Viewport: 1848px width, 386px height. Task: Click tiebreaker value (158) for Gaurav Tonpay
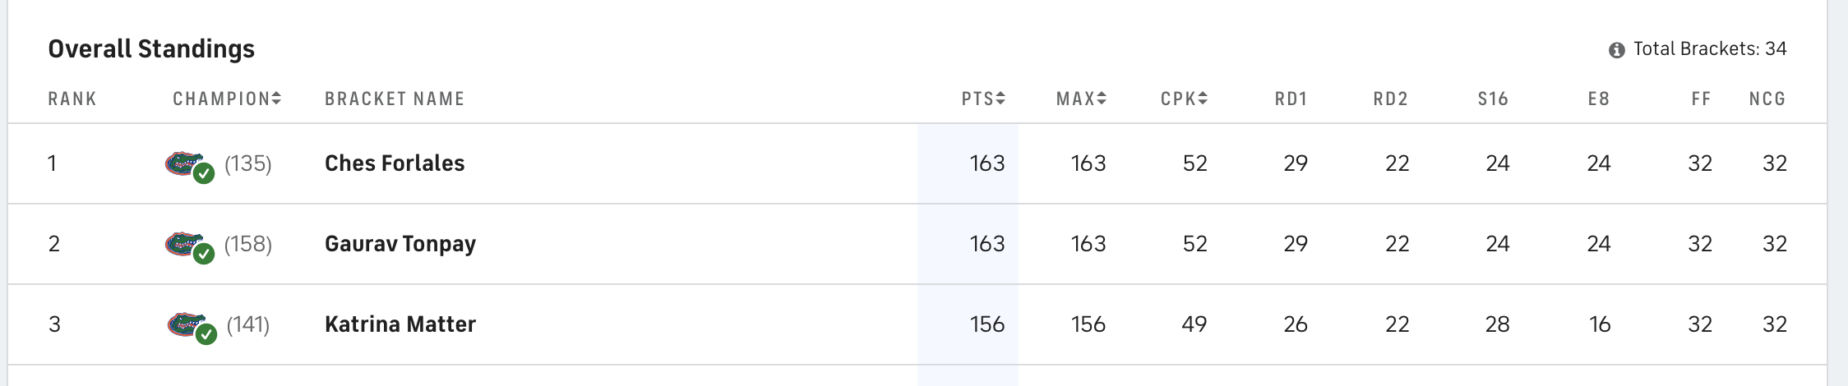(x=248, y=244)
